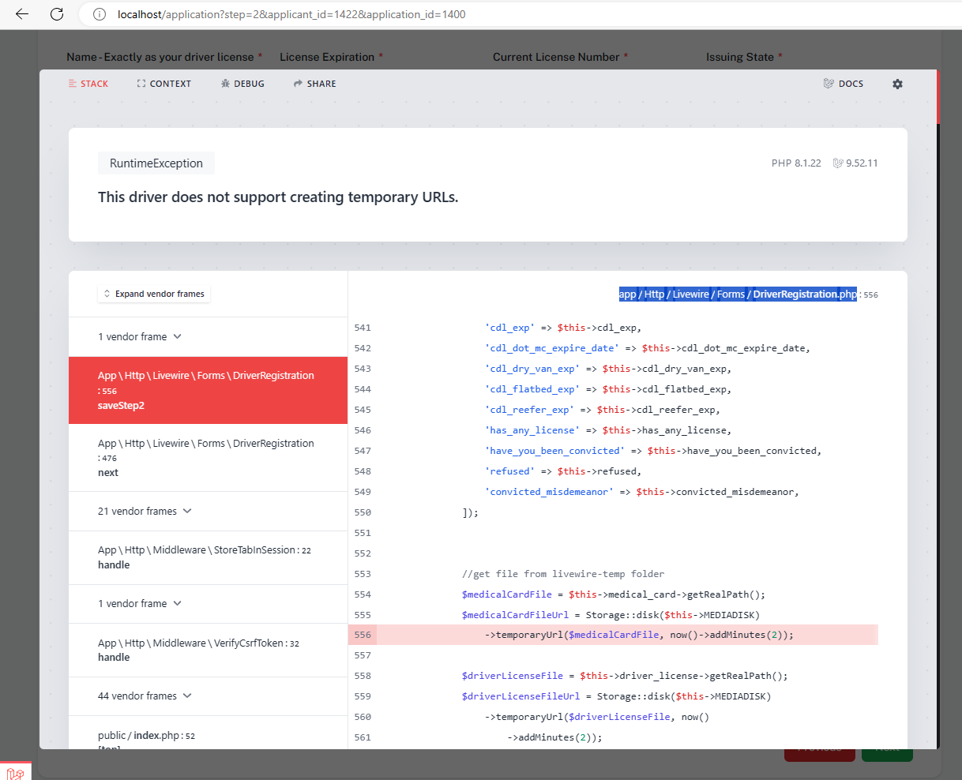962x780 pixels.
Task: Switch to the CONTEXT tab
Action: tap(164, 84)
